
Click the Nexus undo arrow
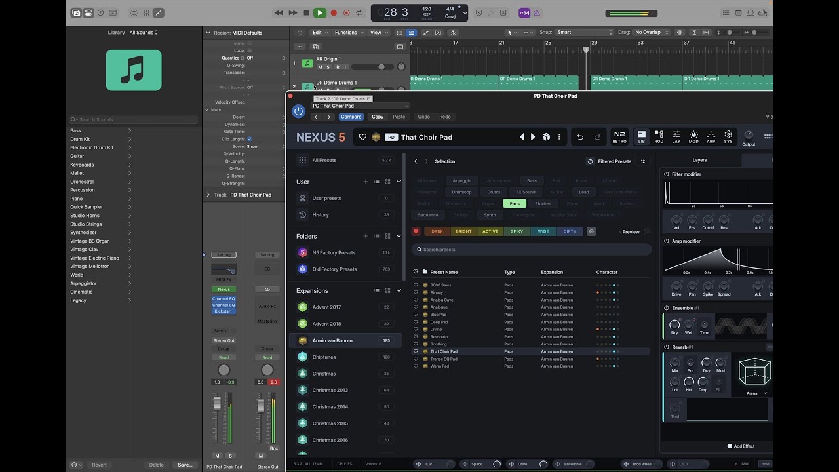click(x=580, y=137)
